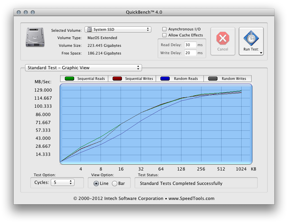Click the Write Delay input field
The image size is (288, 223).
[x=190, y=53]
